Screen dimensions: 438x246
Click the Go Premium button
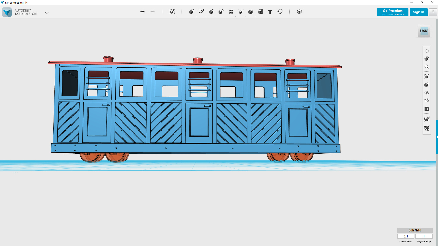click(392, 12)
